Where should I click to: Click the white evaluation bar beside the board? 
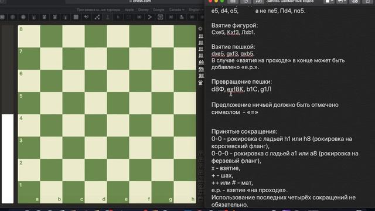(8, 159)
